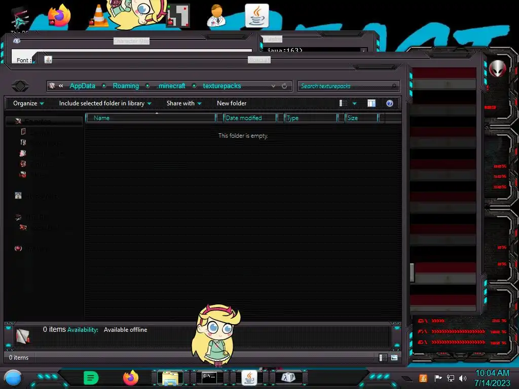Switch to details view in status bar
This screenshot has height=389, width=519.
pos(383,358)
